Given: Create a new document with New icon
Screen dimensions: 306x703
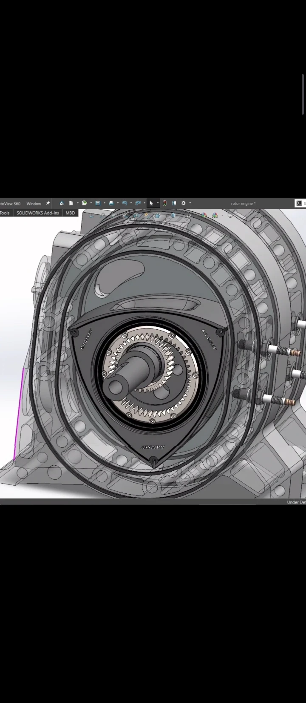Looking at the screenshot, I should tap(71, 203).
